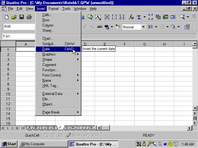Click the Start button

tap(9, 144)
